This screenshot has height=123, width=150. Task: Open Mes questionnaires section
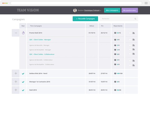tap(130, 10)
